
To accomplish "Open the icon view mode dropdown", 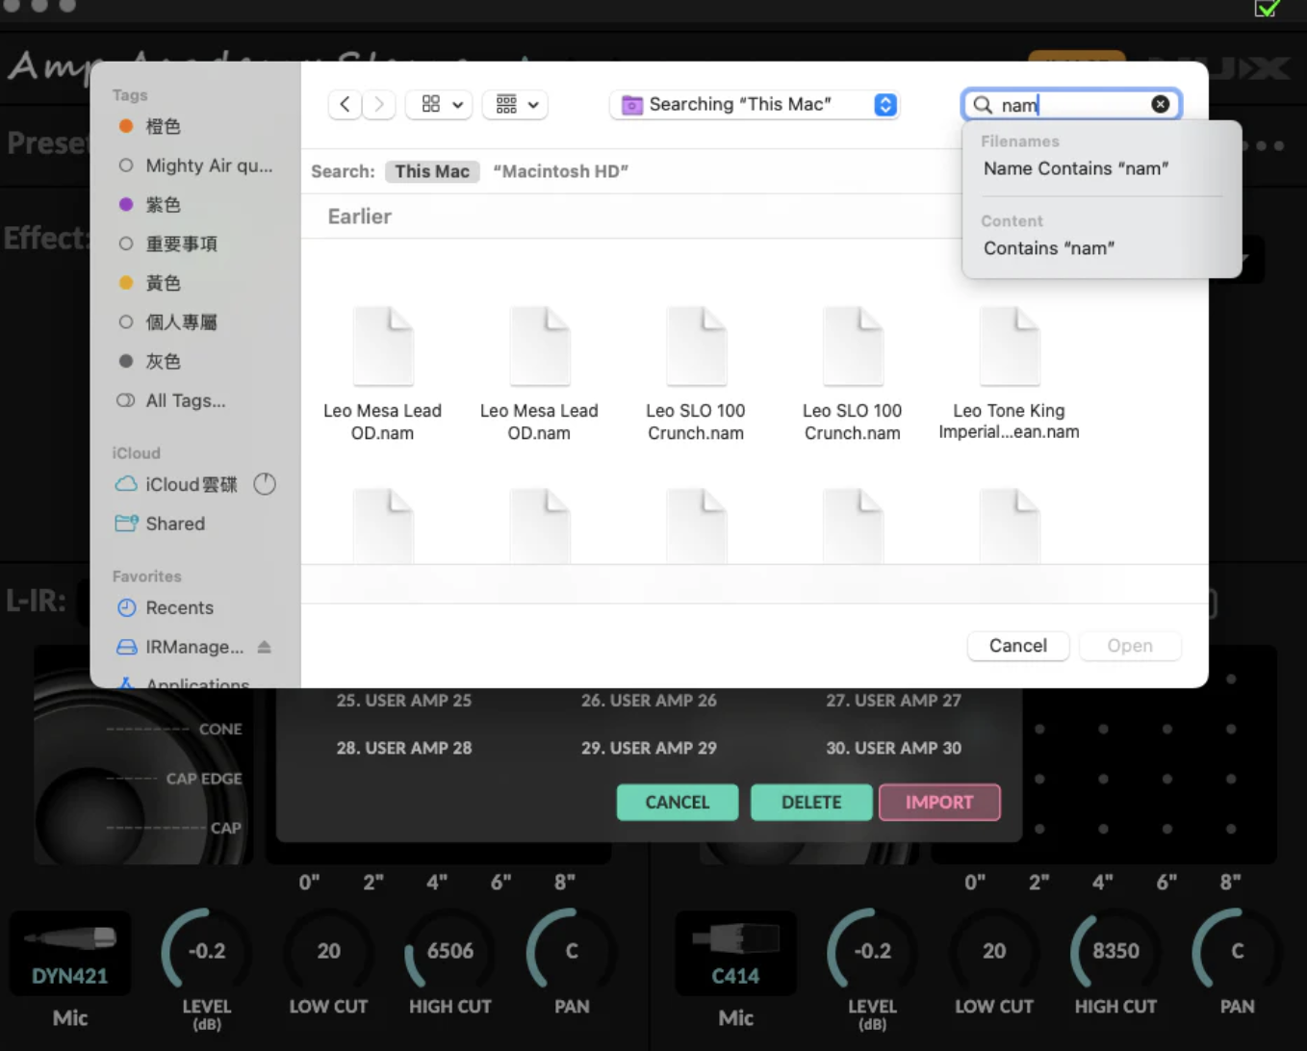I will point(440,104).
